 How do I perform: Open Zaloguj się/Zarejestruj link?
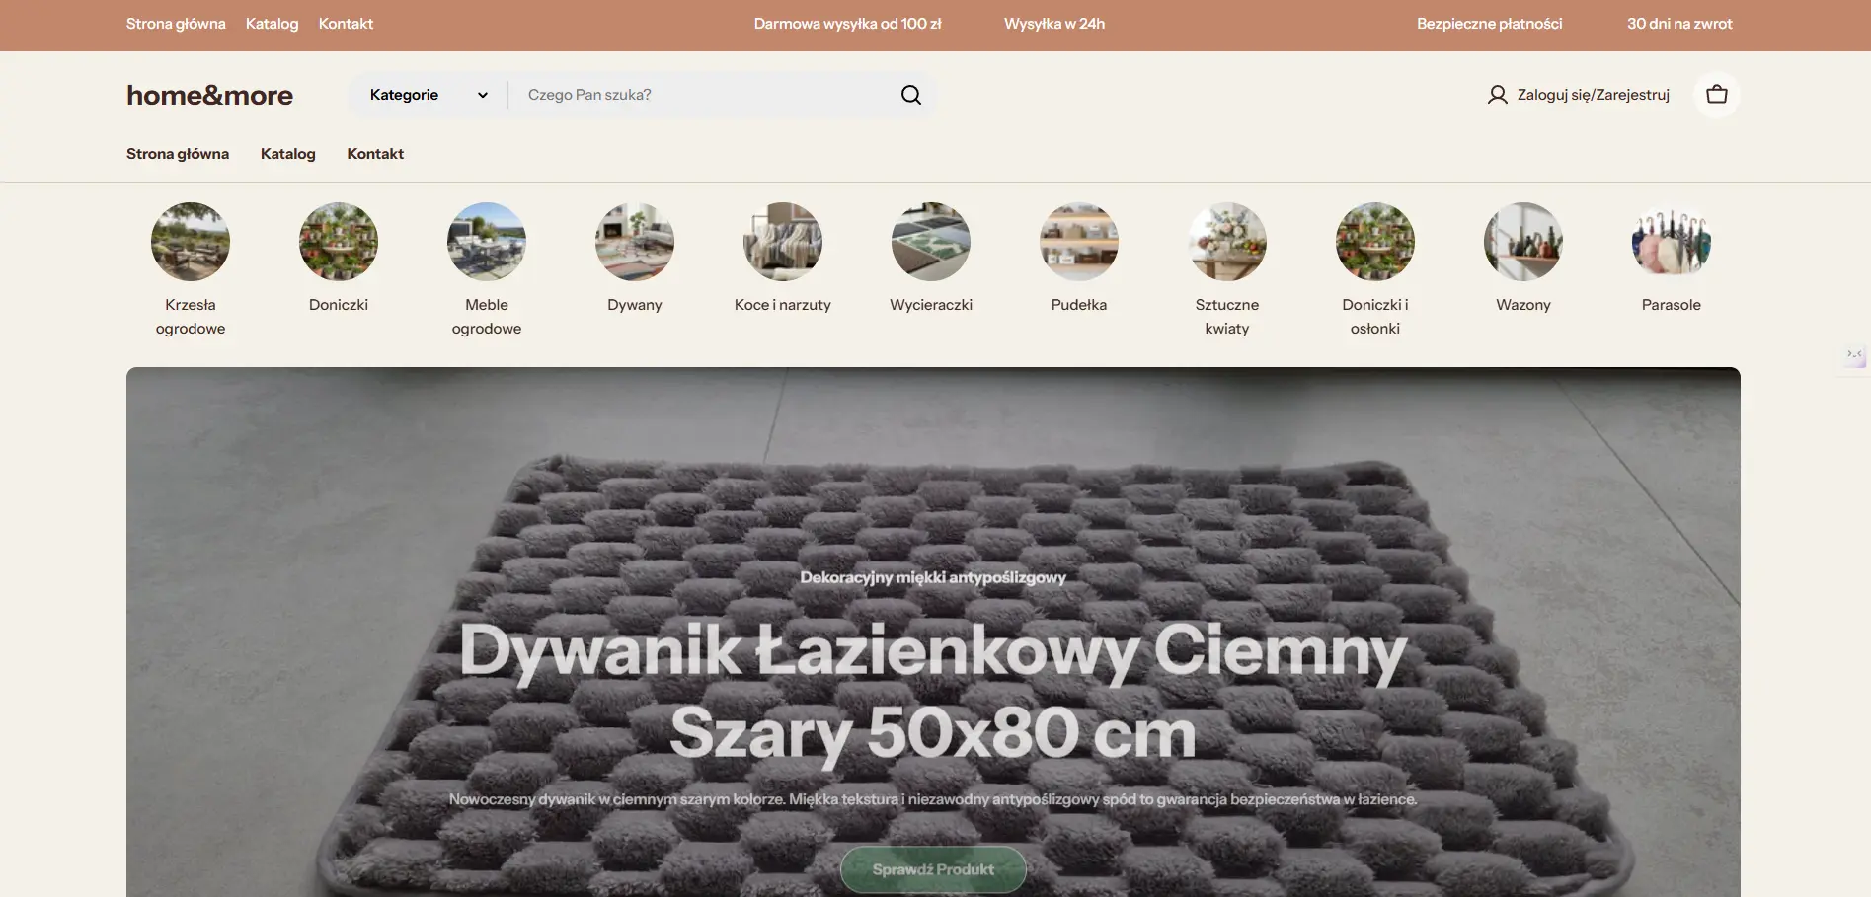pyautogui.click(x=1594, y=92)
